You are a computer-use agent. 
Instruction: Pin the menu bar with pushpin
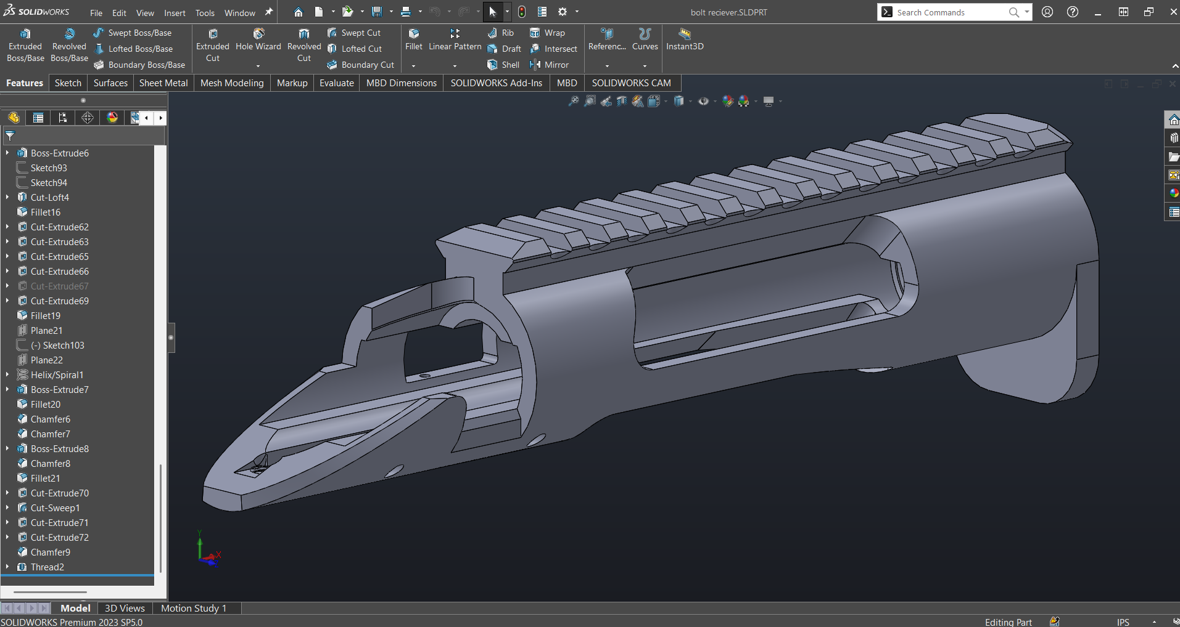pos(269,12)
